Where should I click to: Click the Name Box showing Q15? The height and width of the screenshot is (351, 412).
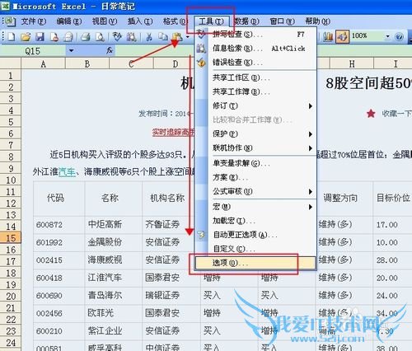(33, 51)
